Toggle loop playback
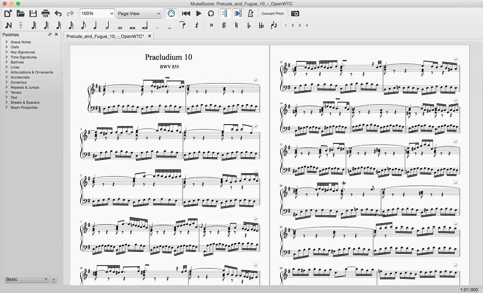This screenshot has height=293, width=483. tap(211, 13)
